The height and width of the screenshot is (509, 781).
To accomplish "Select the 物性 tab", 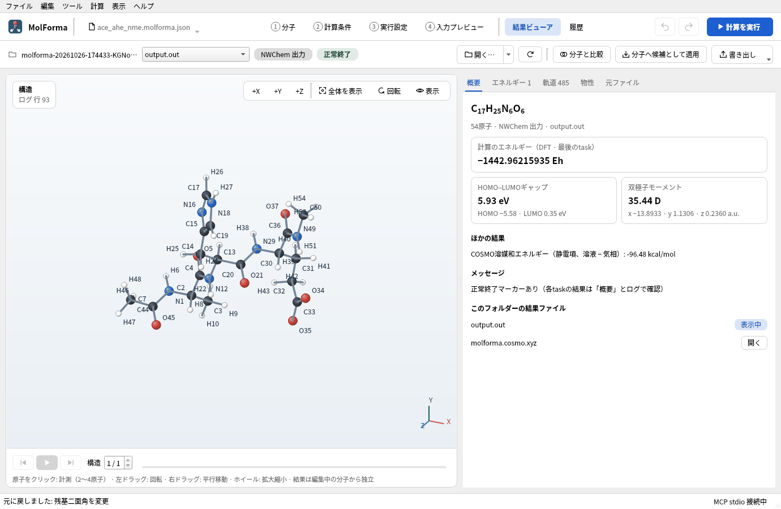I will (587, 83).
